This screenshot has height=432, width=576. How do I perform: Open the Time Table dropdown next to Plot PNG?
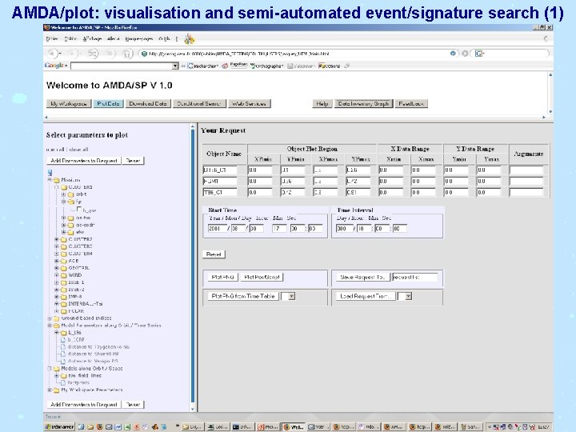pos(290,296)
